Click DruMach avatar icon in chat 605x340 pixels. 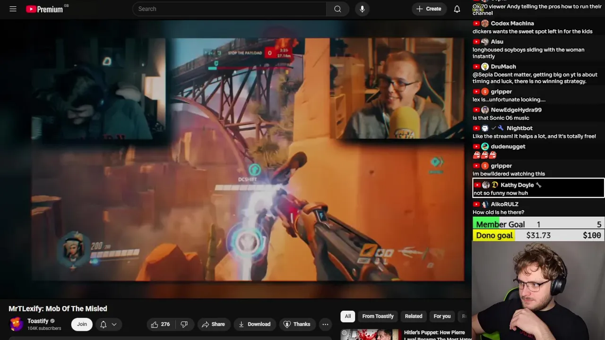pyautogui.click(x=485, y=67)
